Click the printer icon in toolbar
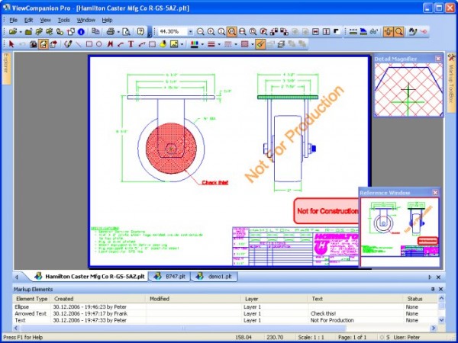 click(x=109, y=32)
